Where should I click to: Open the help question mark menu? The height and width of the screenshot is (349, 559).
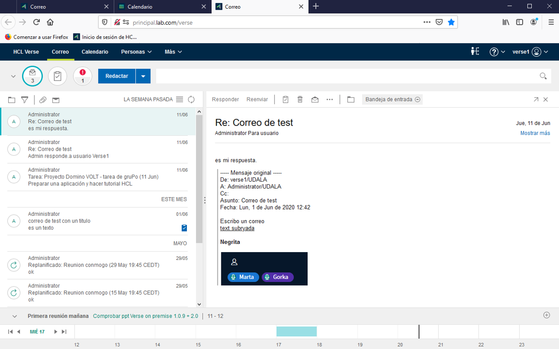pos(497,52)
